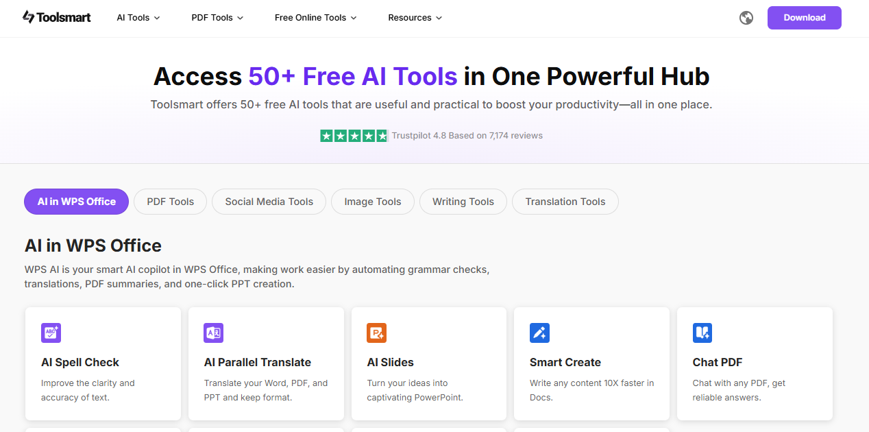Screen dimensions: 869x432
Task: Open the AI Parallel Translate tool icon
Action: [213, 333]
